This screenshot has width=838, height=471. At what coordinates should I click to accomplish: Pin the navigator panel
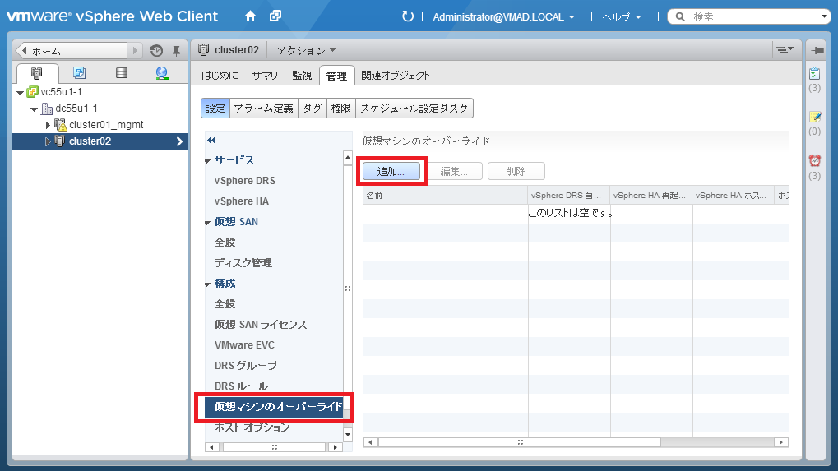tap(176, 51)
